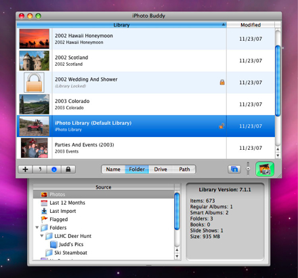Select the 2003 Colorado library name
The height and width of the screenshot is (278, 298).
[x=72, y=101]
